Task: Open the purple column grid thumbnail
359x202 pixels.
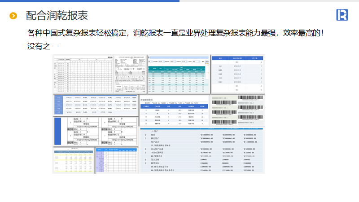Action: pyautogui.click(x=117, y=160)
